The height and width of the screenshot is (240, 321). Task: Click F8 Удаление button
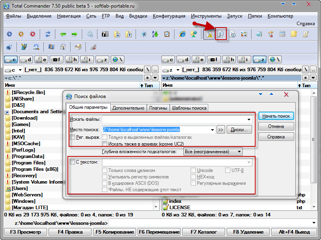[248, 232]
